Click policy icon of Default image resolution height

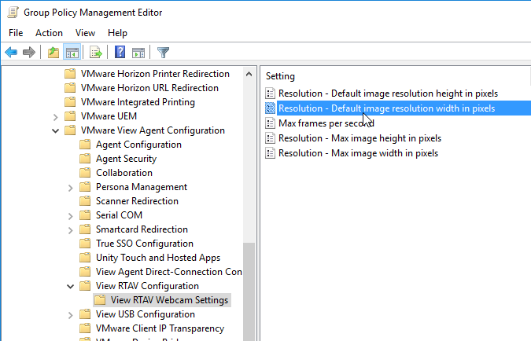click(270, 93)
